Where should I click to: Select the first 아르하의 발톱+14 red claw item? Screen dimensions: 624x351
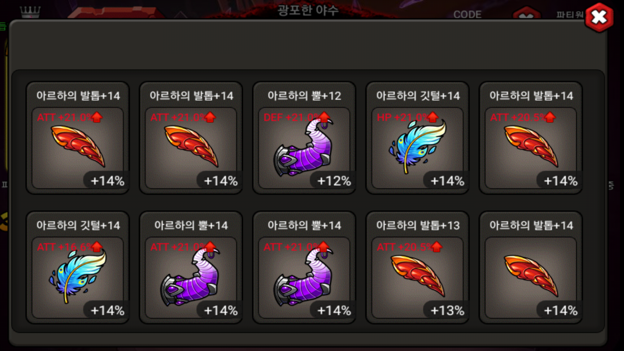pos(78,138)
